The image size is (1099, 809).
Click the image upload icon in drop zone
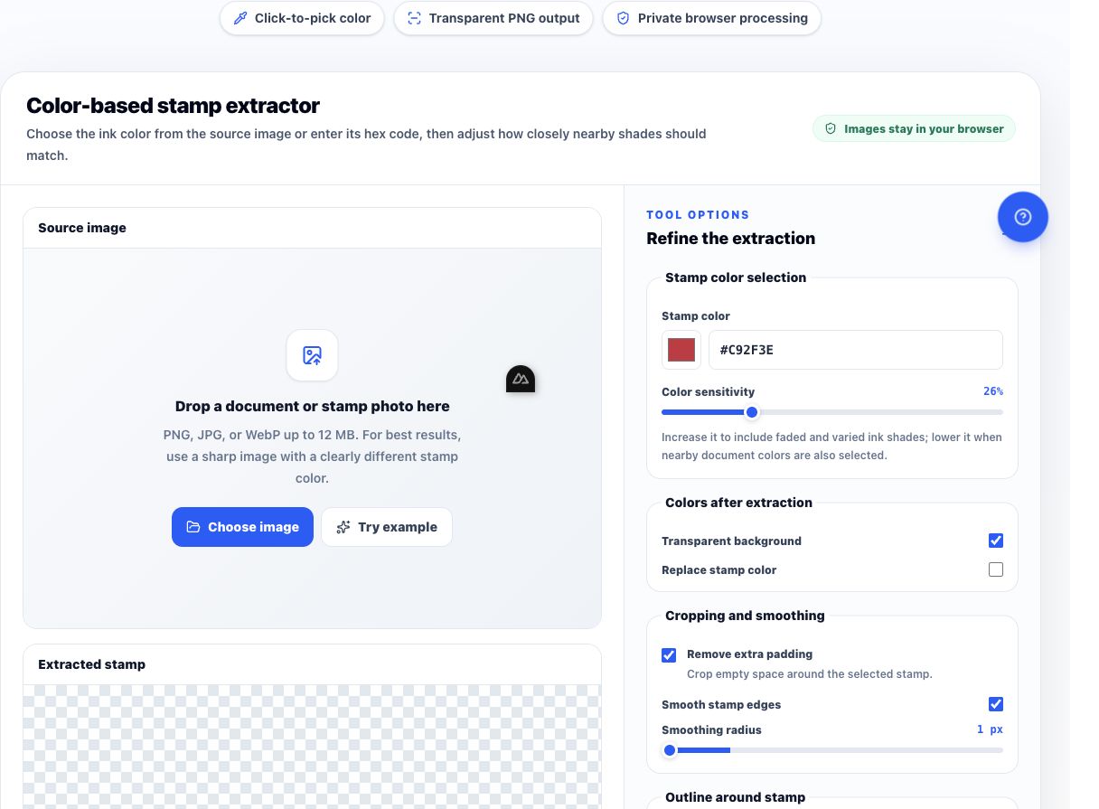pos(313,355)
